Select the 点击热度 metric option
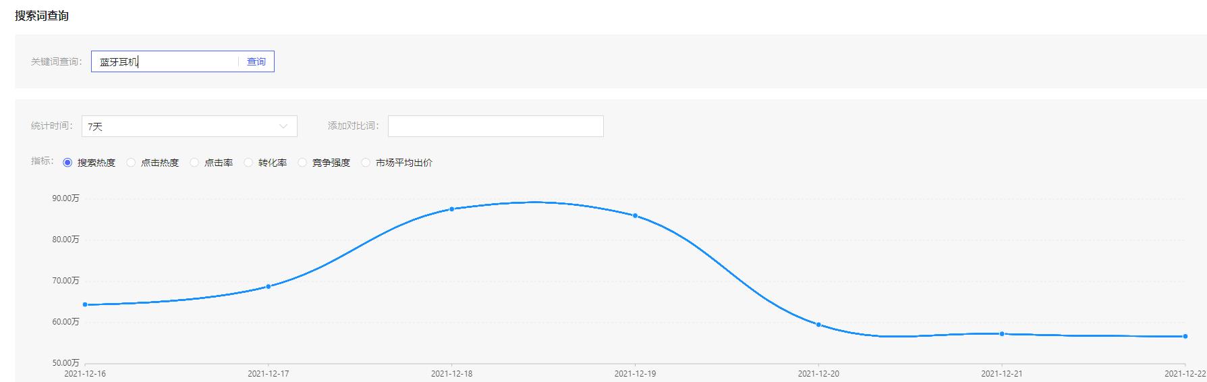1207x382 pixels. [132, 163]
